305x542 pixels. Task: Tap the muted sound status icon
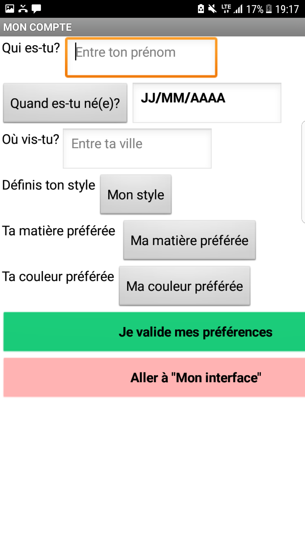[x=212, y=9]
